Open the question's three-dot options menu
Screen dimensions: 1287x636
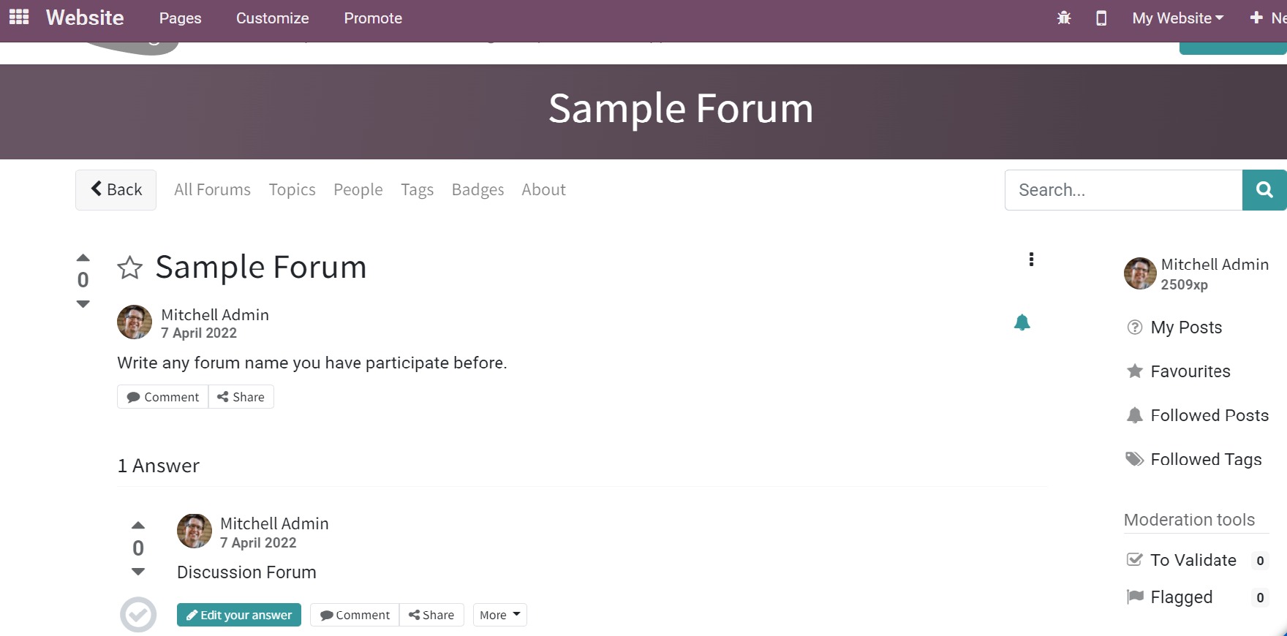[1031, 260]
